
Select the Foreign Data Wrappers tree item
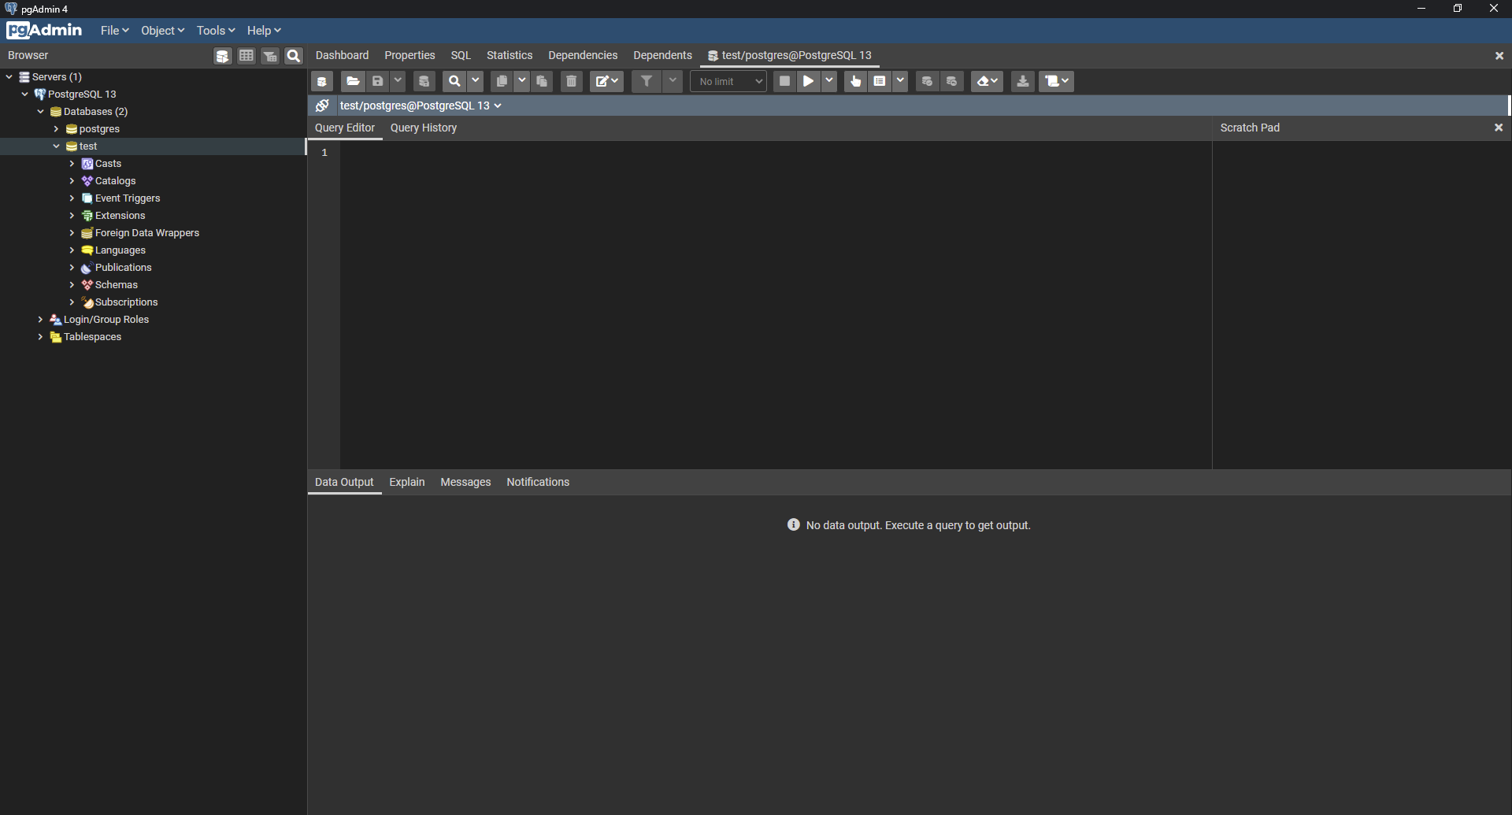click(146, 233)
